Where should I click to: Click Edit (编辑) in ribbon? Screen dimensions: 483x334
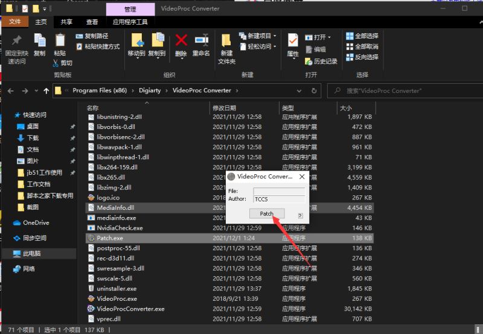pyautogui.click(x=316, y=49)
